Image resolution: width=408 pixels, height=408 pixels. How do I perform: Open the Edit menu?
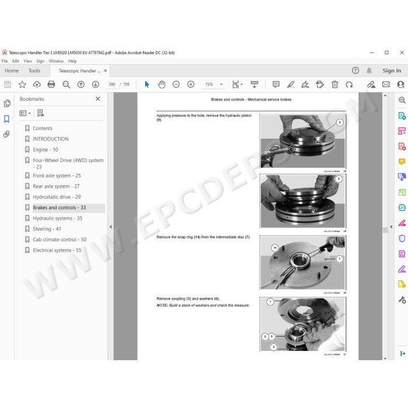[x=16, y=61]
